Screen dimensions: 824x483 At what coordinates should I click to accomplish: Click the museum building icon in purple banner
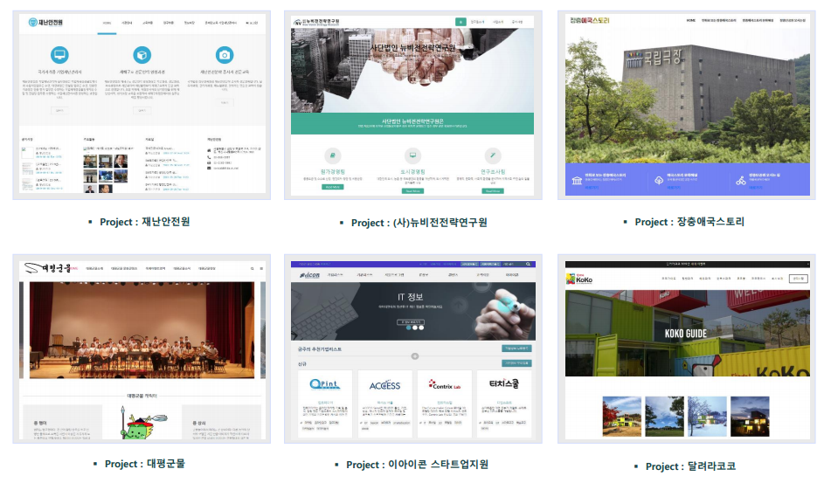tap(577, 181)
